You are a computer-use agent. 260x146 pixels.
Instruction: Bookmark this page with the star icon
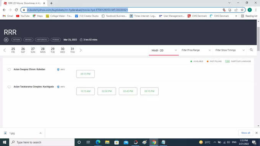[x=242, y=10]
